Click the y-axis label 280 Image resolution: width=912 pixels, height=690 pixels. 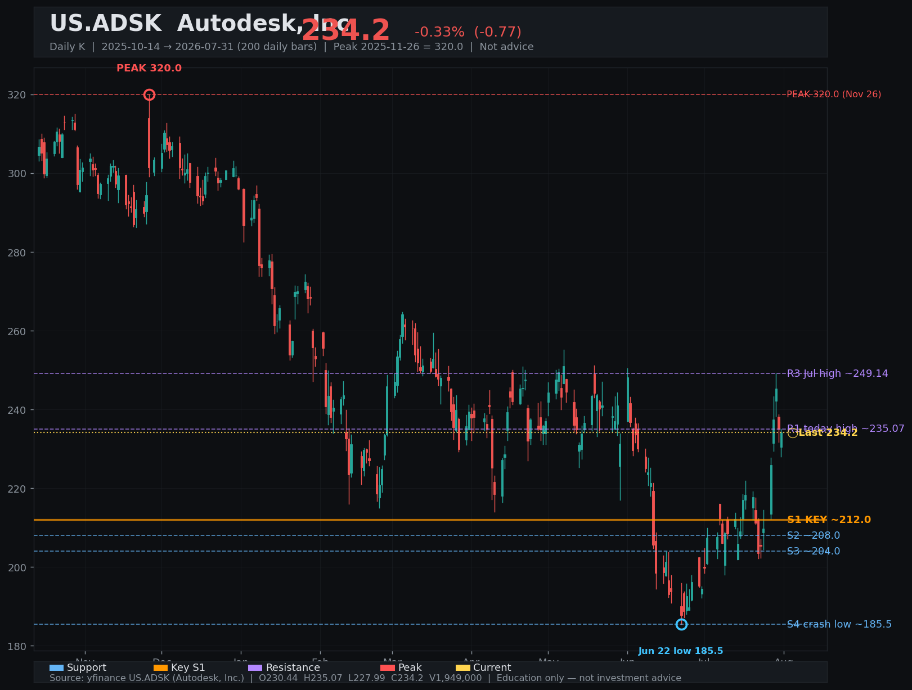[17, 252]
